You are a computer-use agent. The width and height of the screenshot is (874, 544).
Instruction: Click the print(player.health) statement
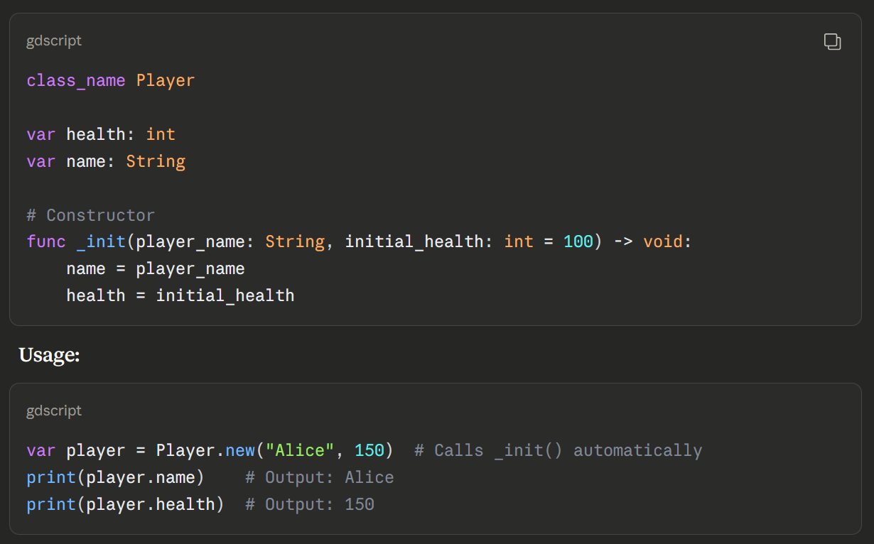(126, 505)
